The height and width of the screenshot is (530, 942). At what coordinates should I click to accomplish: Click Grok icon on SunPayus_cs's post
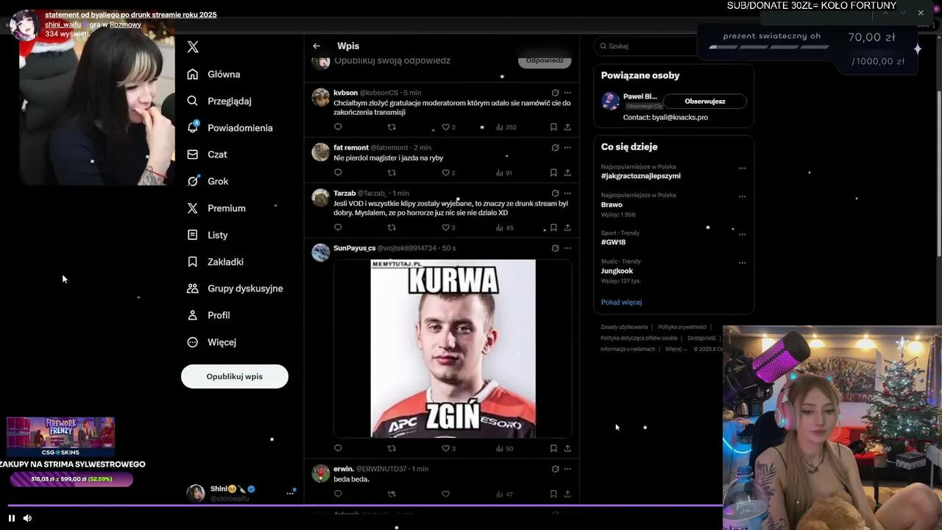pos(555,248)
